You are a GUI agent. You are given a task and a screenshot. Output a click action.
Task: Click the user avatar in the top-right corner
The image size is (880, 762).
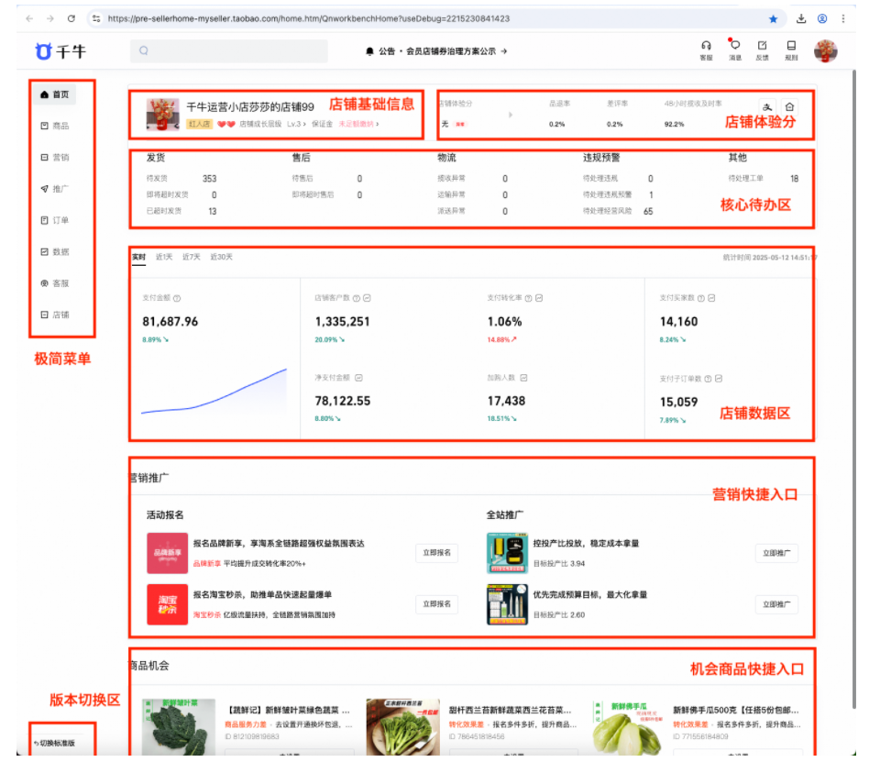pyautogui.click(x=826, y=51)
